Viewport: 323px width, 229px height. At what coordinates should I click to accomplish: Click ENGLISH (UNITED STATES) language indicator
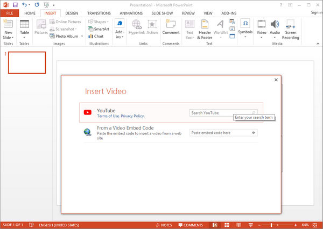coord(59,225)
